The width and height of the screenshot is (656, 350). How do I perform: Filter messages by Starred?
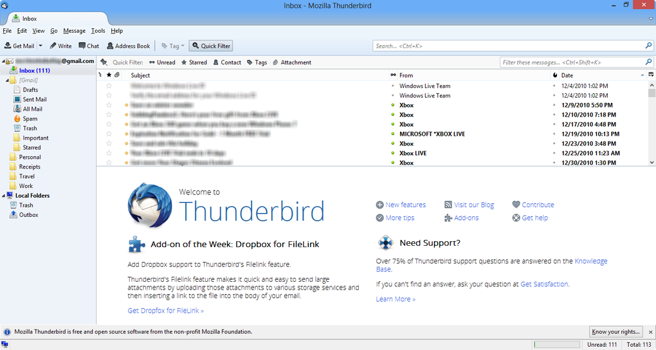(194, 62)
